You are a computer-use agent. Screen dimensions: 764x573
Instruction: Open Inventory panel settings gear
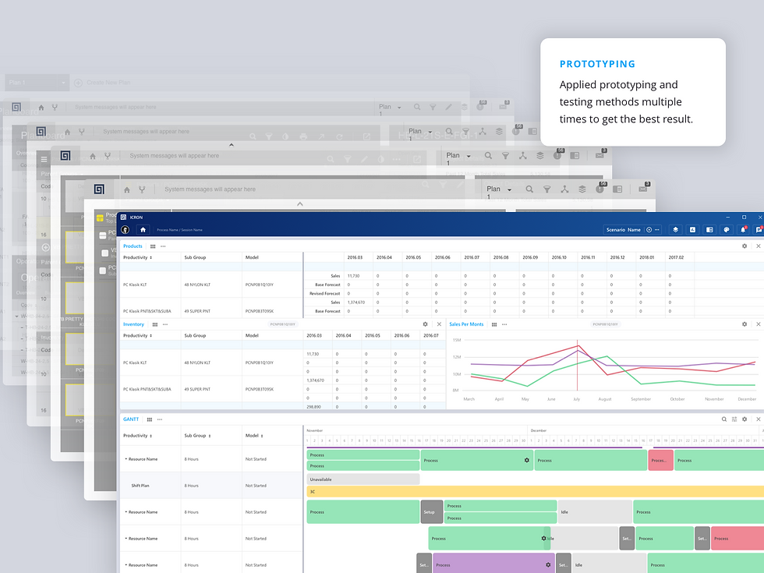pyautogui.click(x=425, y=324)
